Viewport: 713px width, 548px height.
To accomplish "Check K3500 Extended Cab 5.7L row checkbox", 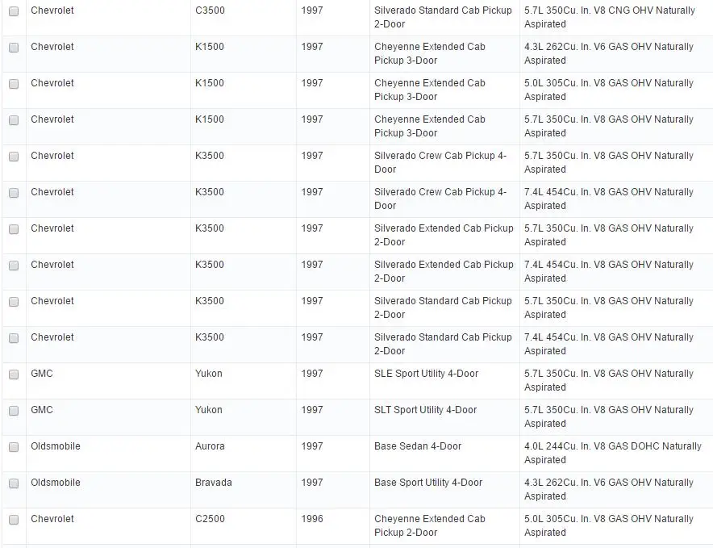I will click(x=14, y=229).
